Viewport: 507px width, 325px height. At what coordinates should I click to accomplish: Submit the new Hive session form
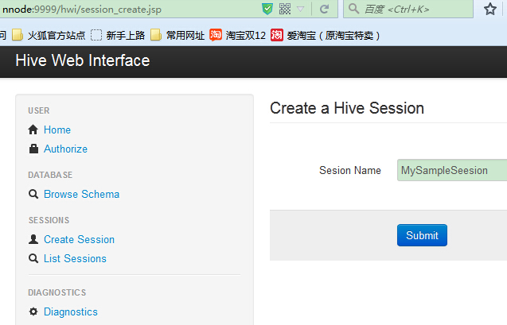(x=422, y=235)
